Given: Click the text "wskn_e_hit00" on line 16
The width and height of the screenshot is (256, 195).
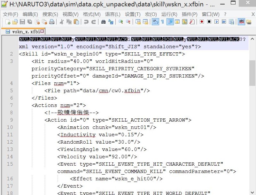Looking at the screenshot, I should pyautogui.click(x=134, y=178).
